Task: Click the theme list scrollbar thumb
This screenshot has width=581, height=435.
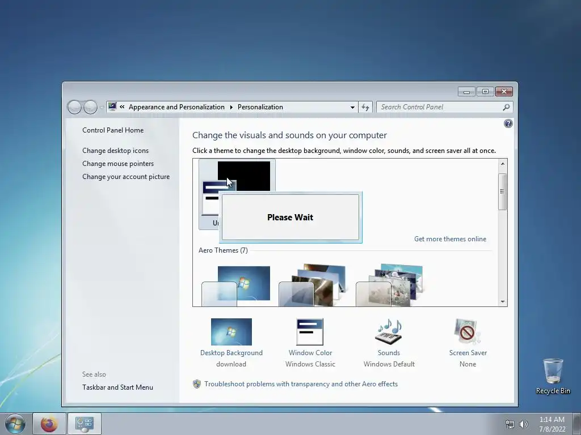Action: coord(503,191)
